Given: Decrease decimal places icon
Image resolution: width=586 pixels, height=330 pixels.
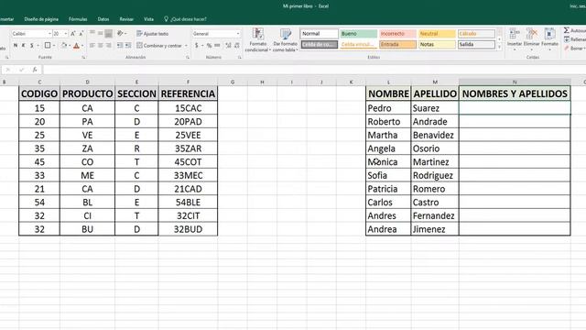Looking at the screenshot, I should coord(236,45).
